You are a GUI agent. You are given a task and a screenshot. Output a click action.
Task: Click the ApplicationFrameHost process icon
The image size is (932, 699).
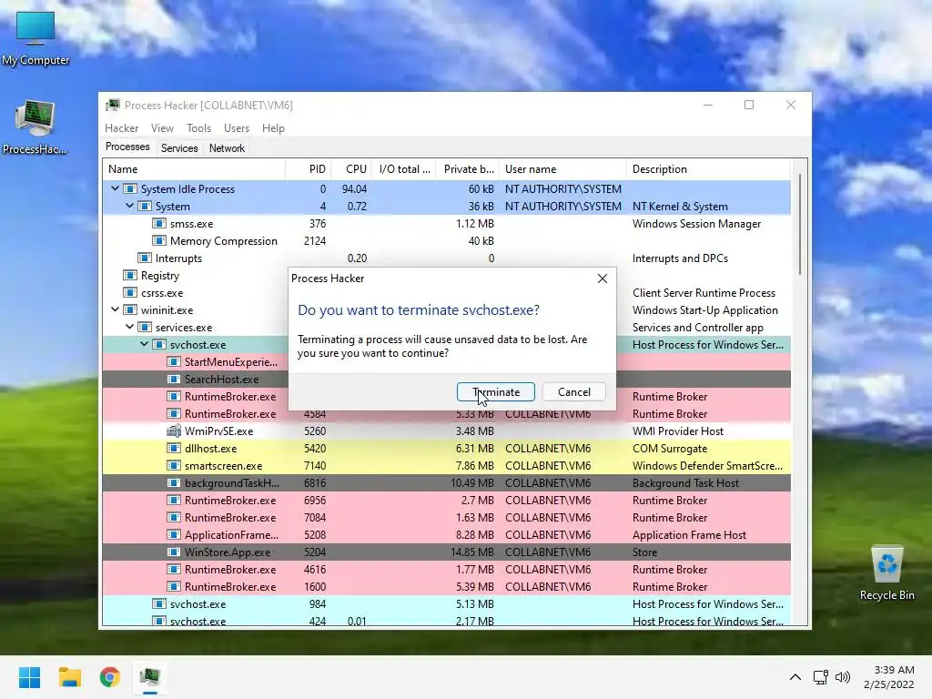point(174,534)
